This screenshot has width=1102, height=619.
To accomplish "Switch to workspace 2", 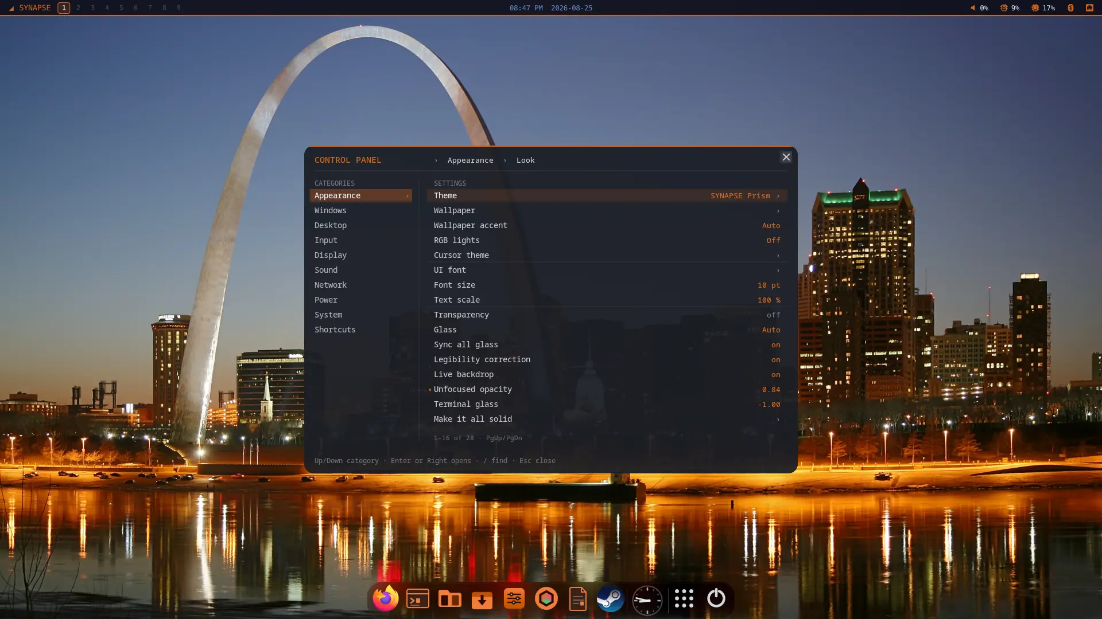I will [x=78, y=8].
